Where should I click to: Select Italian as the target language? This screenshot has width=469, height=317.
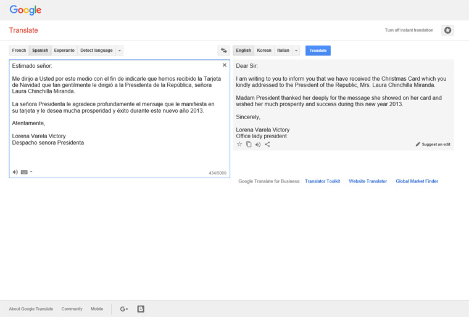pyautogui.click(x=283, y=50)
